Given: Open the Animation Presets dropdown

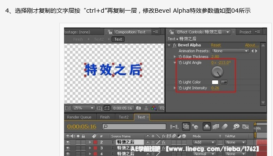Looking at the screenshot, I should coord(230,51).
